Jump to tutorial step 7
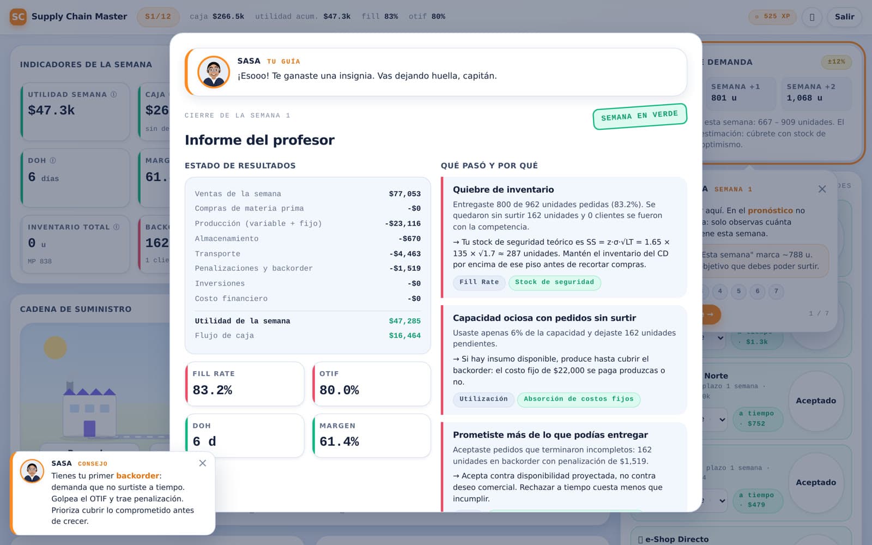The width and height of the screenshot is (872, 545). pyautogui.click(x=776, y=291)
